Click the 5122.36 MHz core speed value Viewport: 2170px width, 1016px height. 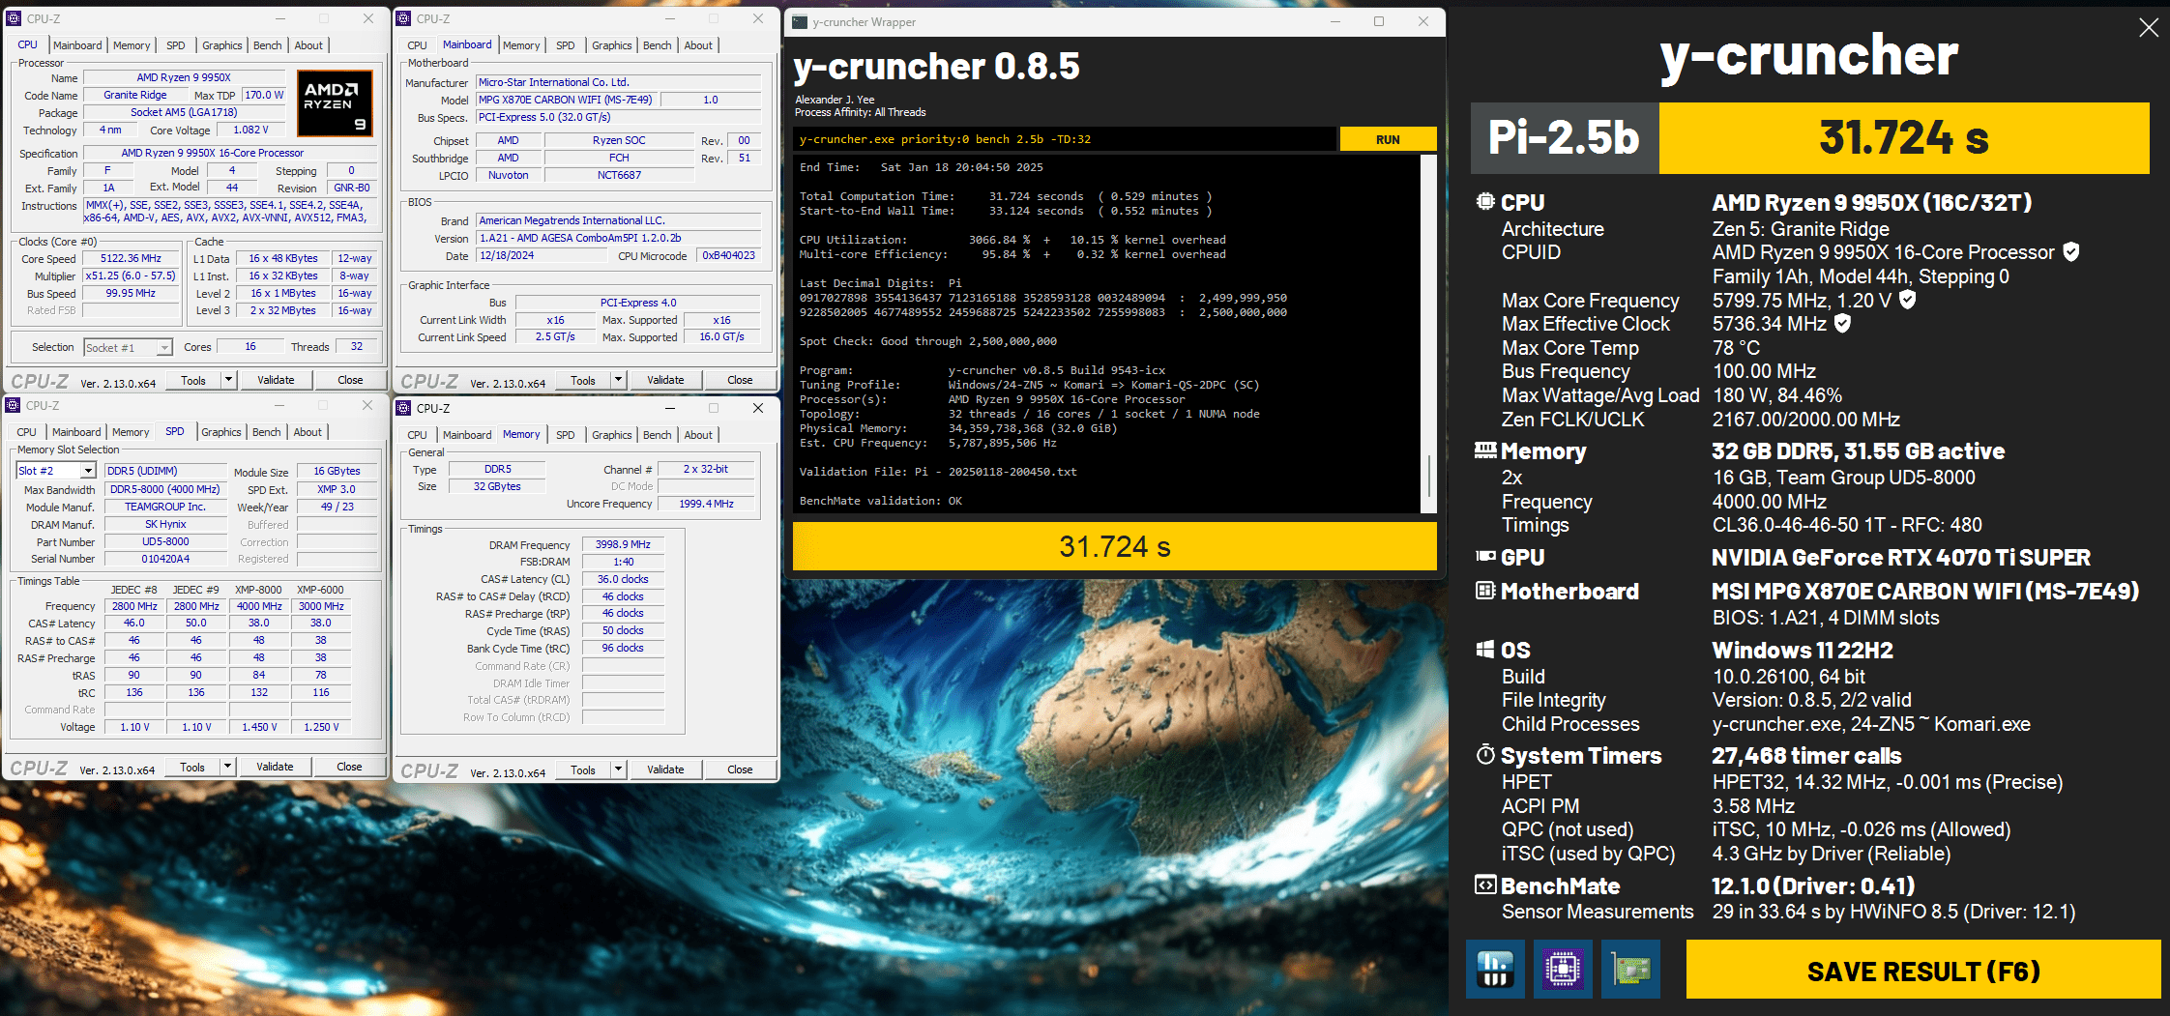132,258
